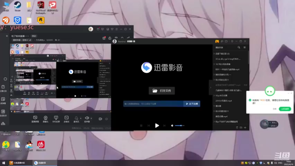Open the more options circle in sidebar
This screenshot has height=166, width=295.
click(x=5, y=79)
